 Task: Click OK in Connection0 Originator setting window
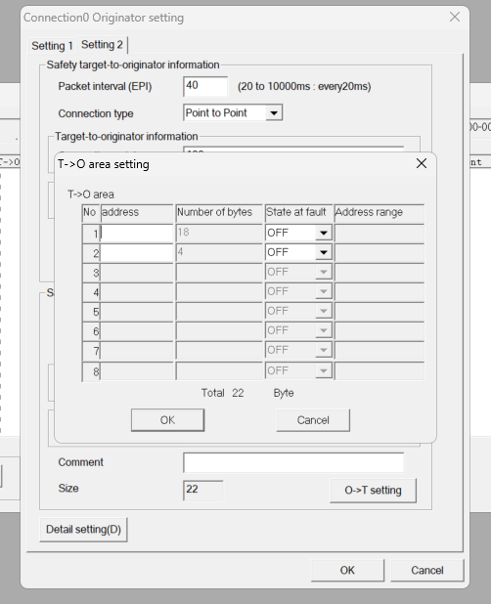[x=347, y=570]
